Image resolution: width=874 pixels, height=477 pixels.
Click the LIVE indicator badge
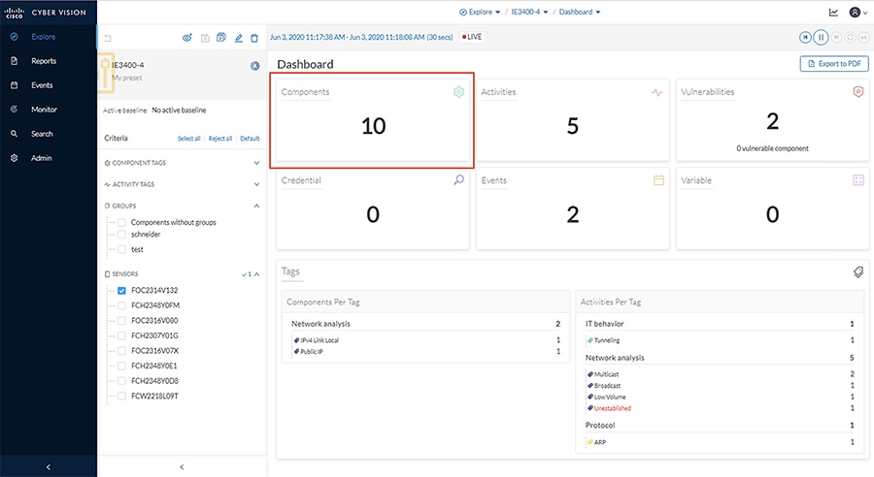pyautogui.click(x=472, y=37)
